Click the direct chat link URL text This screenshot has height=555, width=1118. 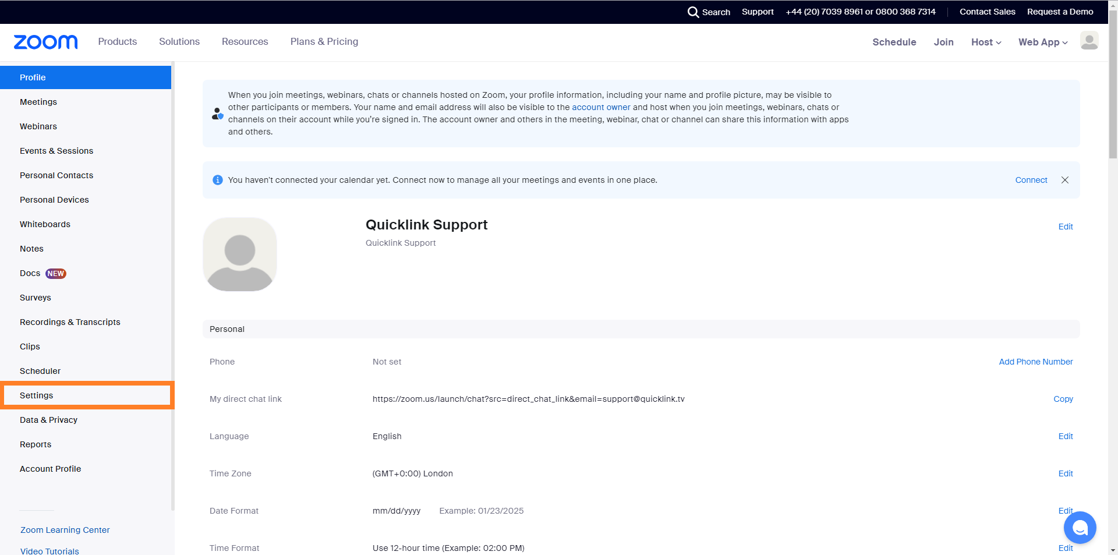tap(529, 399)
